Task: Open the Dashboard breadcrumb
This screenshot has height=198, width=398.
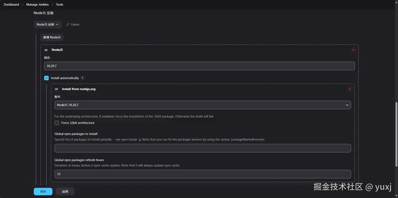Action: 11,5
